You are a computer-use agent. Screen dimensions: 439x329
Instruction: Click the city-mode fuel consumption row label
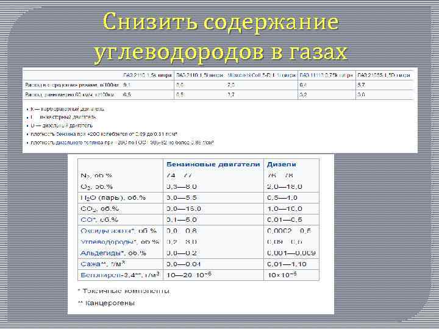coord(72,85)
